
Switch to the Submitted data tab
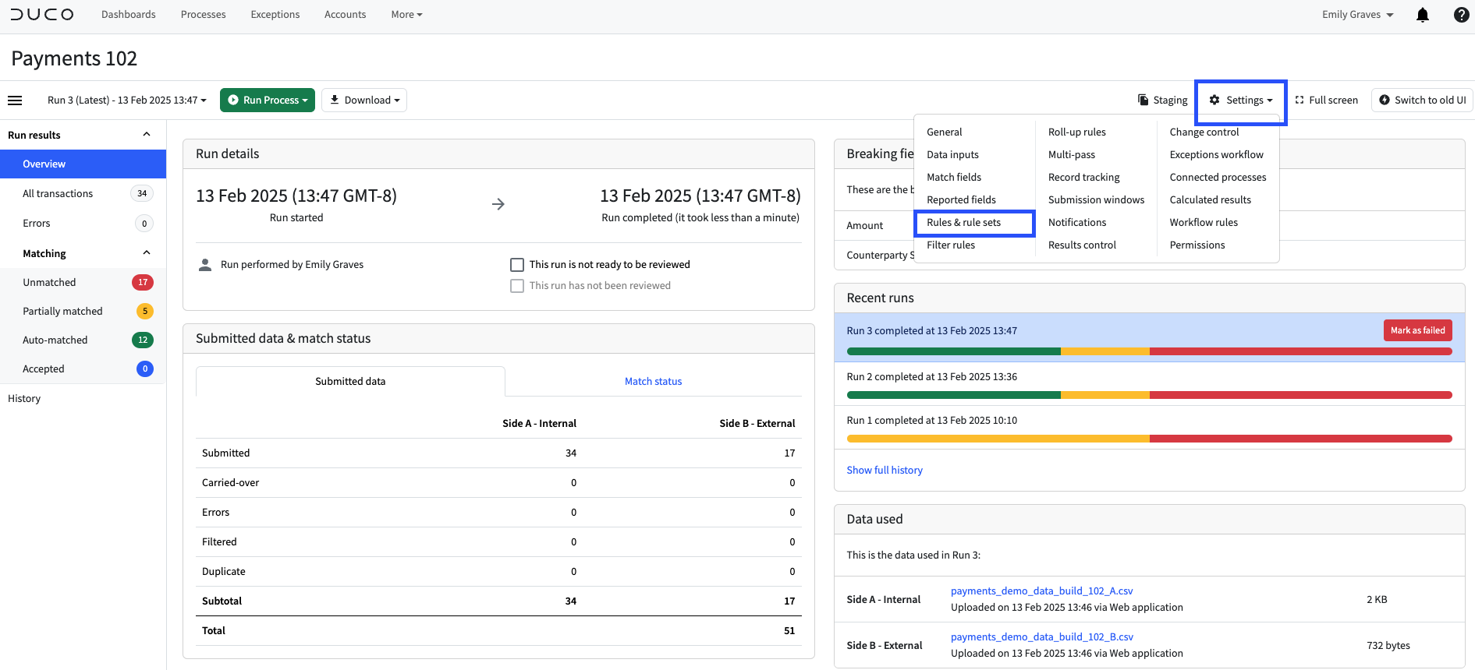[350, 382]
